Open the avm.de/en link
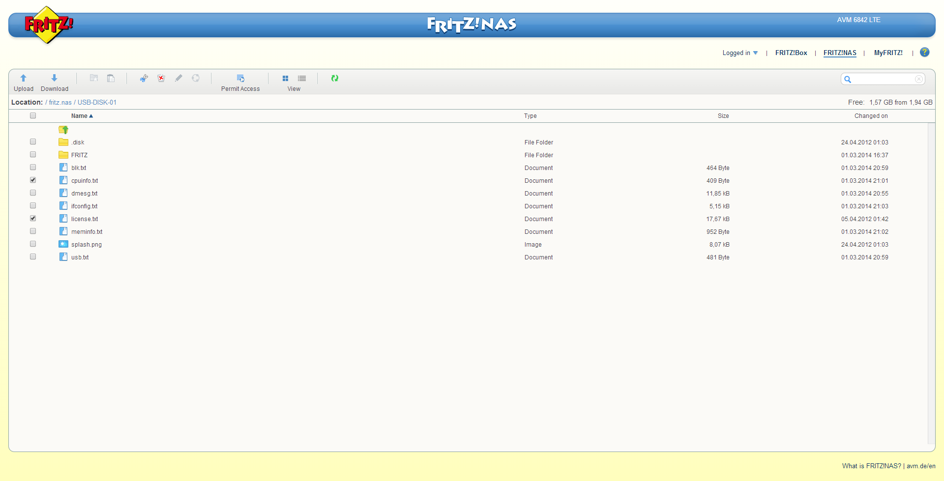 point(921,466)
